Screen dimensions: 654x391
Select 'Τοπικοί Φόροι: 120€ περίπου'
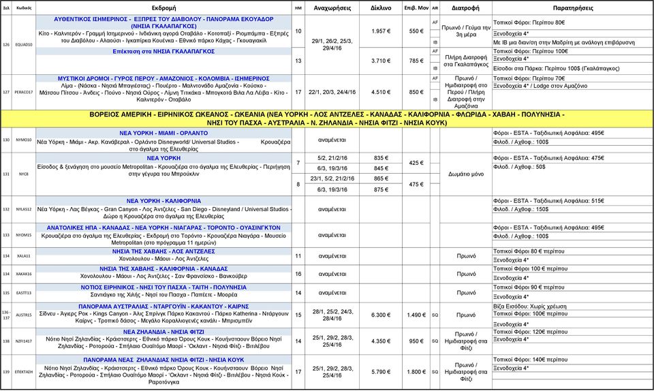click(x=530, y=332)
